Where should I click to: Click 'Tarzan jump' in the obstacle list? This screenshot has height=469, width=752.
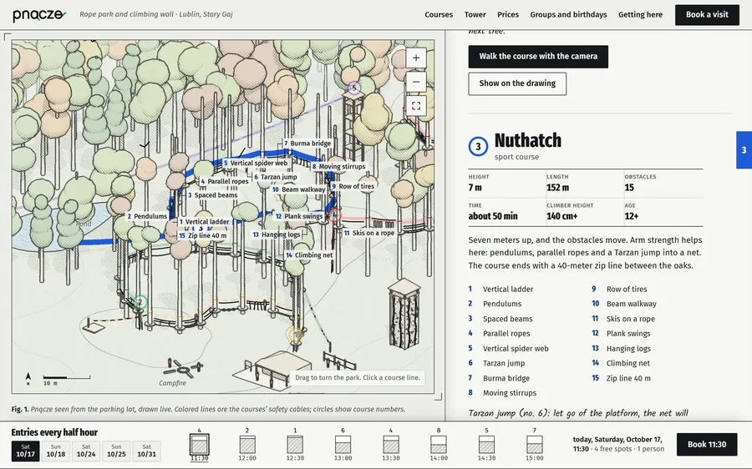click(504, 363)
